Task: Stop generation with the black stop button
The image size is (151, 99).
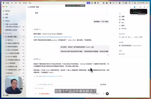Action: [x=107, y=94]
